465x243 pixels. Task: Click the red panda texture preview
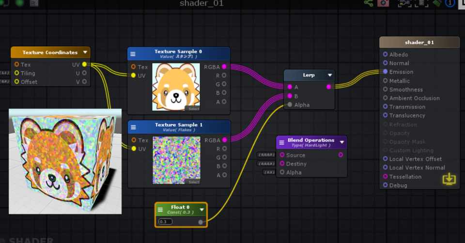[x=176, y=87]
